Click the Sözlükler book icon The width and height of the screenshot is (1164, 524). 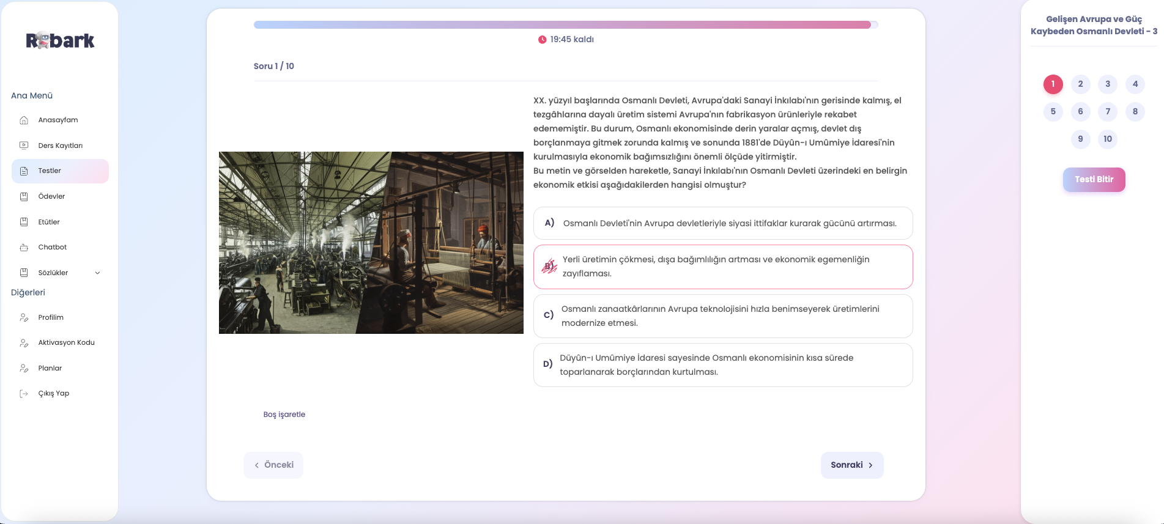click(x=24, y=273)
